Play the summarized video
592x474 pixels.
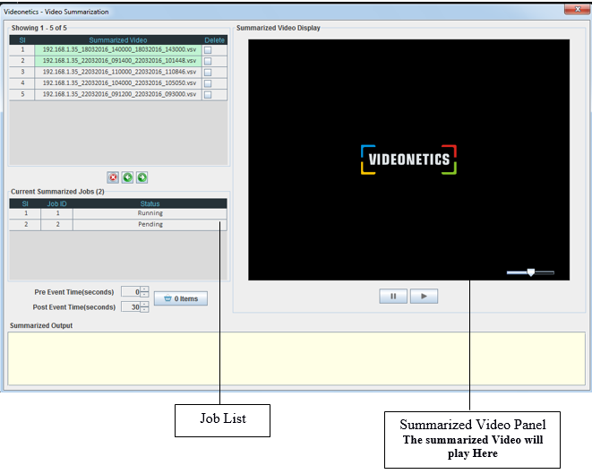tap(424, 296)
